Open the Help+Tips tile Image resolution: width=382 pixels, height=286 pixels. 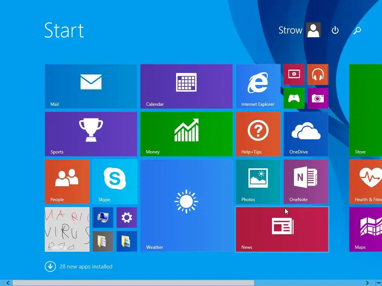click(x=258, y=134)
